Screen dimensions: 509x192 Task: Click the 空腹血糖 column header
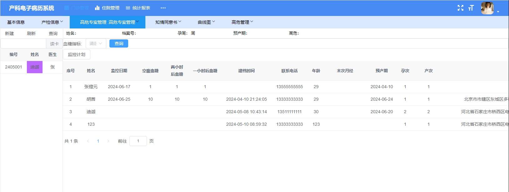tap(150, 71)
